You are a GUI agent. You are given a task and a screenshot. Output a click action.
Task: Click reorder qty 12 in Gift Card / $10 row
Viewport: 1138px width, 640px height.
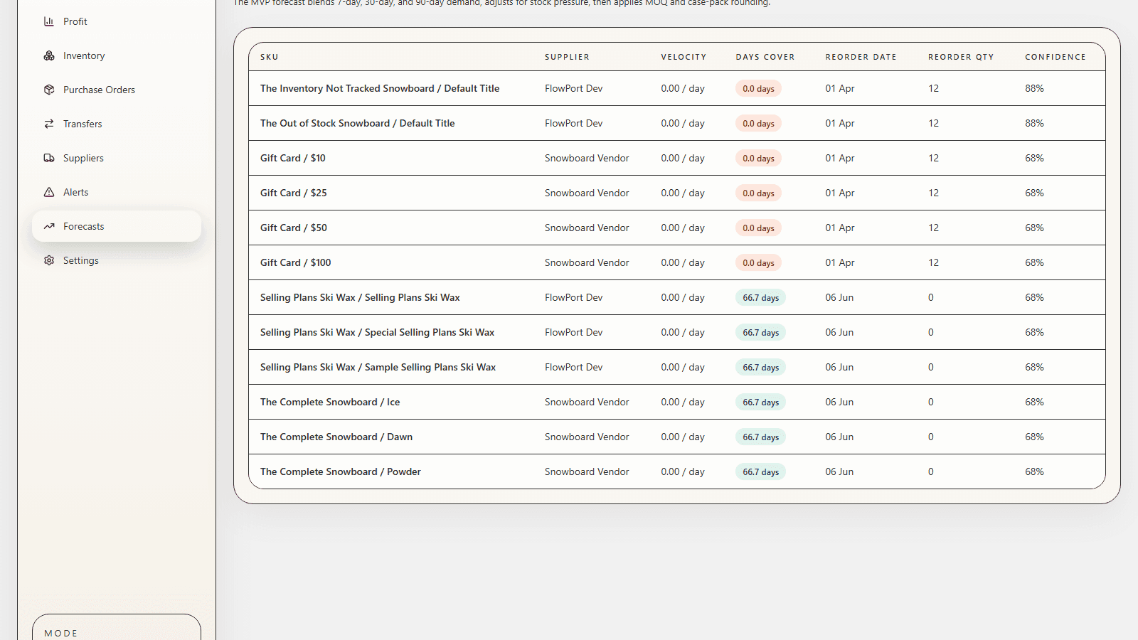pos(933,158)
